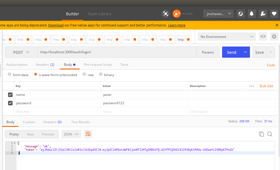Open the notifications bell
Screen dimensions: 280x170
252,13
